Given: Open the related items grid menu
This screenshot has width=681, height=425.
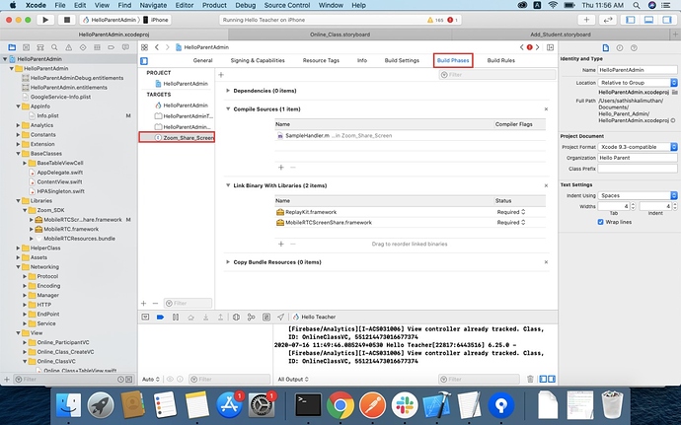Looking at the screenshot, I should click(145, 47).
